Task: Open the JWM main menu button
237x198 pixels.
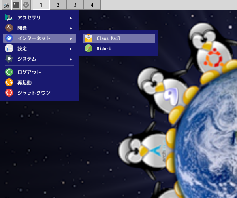Action: [6, 5]
